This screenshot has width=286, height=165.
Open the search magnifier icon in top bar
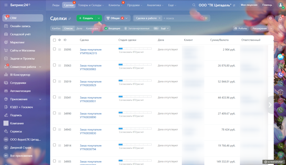pos(194,5)
